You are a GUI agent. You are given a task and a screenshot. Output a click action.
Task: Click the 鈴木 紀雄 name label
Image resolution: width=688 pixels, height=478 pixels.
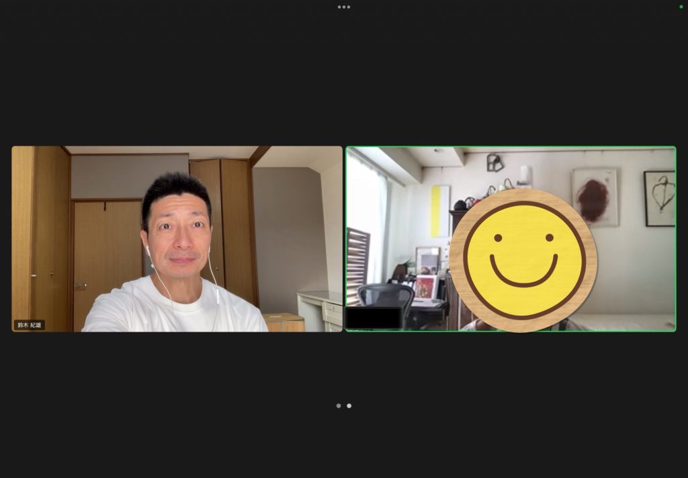[30, 325]
